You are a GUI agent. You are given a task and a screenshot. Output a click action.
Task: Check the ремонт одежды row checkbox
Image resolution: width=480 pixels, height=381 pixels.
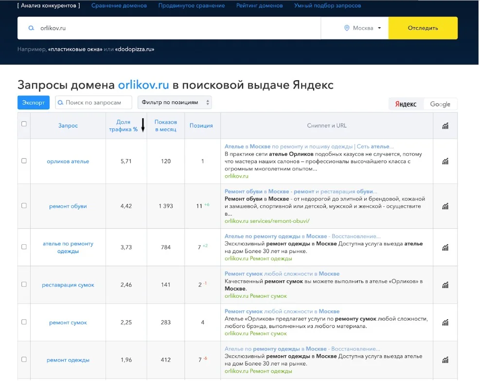tap(24, 359)
